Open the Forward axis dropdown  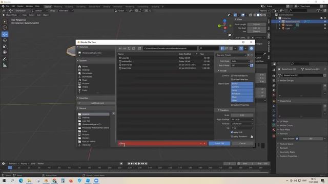click(242, 124)
